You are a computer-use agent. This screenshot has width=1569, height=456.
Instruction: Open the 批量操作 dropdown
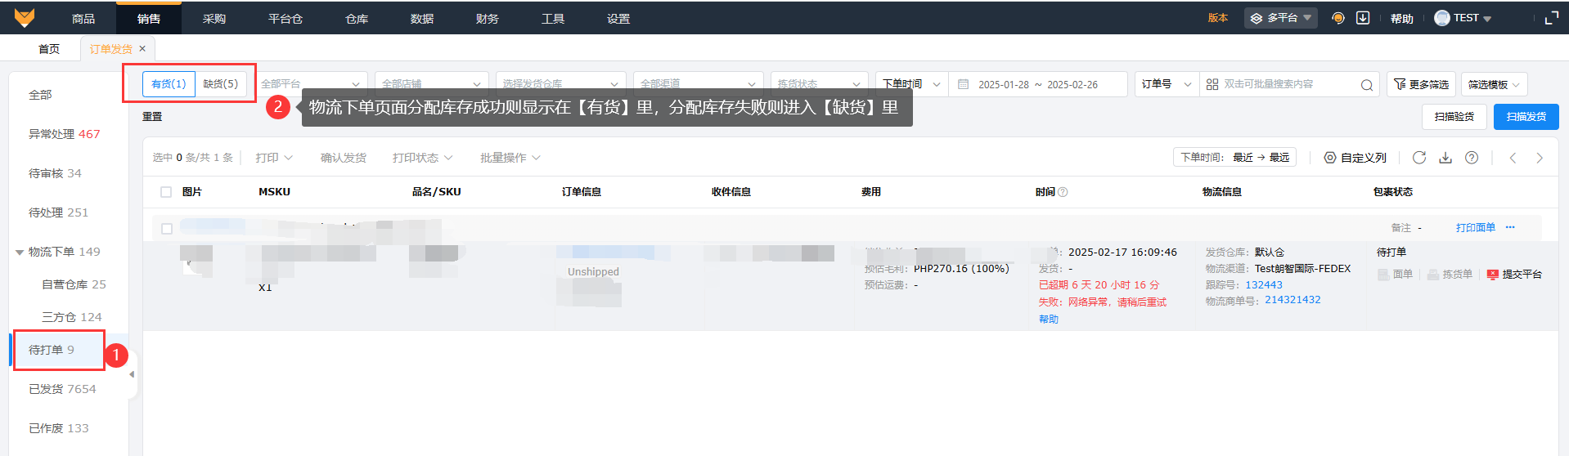(510, 158)
